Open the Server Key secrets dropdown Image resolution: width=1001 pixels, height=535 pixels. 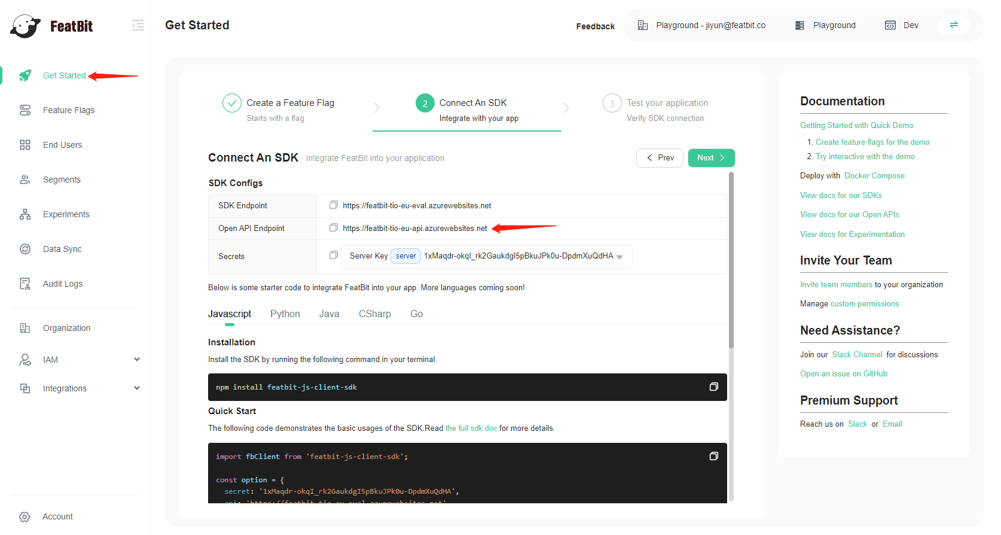pos(619,257)
